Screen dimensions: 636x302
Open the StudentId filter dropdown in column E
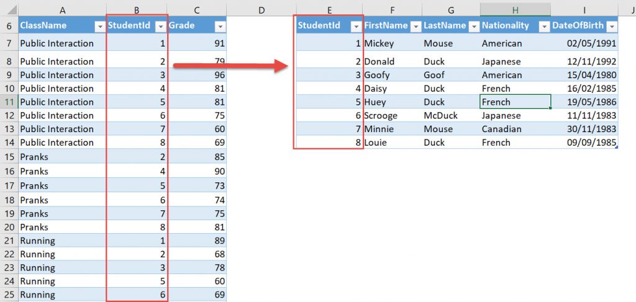coord(355,26)
